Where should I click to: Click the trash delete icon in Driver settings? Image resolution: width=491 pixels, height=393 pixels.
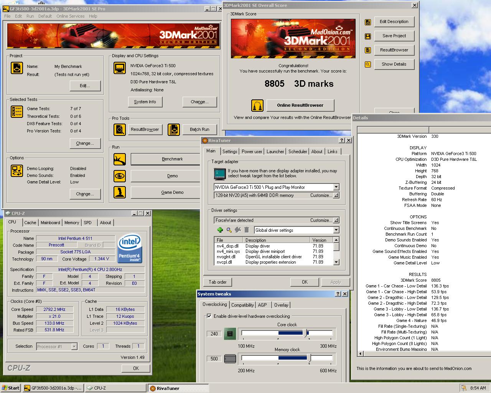[x=247, y=230]
